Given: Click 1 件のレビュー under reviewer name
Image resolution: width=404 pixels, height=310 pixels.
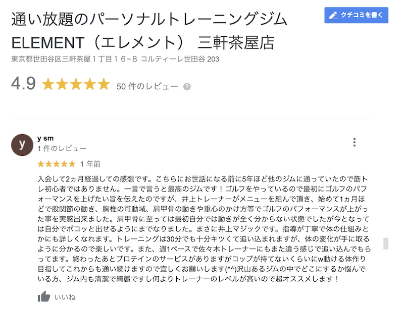Looking at the screenshot, I should pos(62,148).
